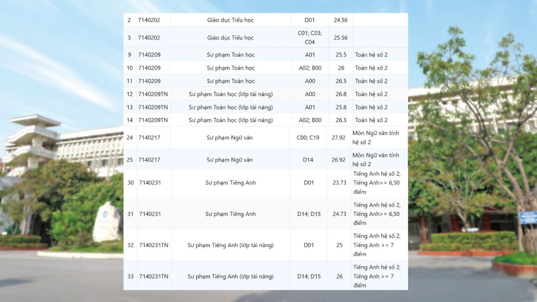Select A02; B00 in row 14
The height and width of the screenshot is (302, 537).
310,120
